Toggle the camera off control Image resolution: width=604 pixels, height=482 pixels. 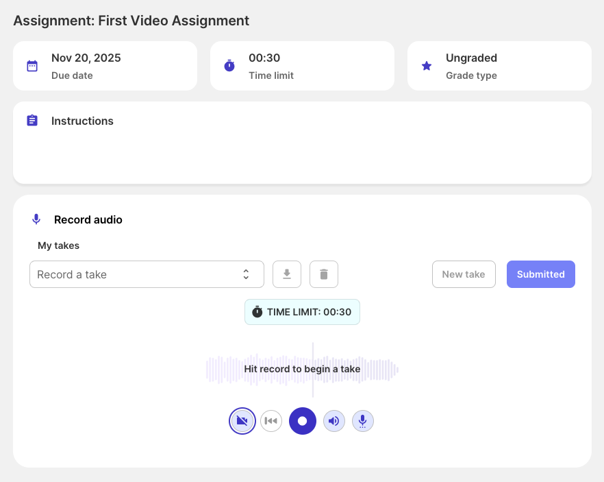coord(242,420)
